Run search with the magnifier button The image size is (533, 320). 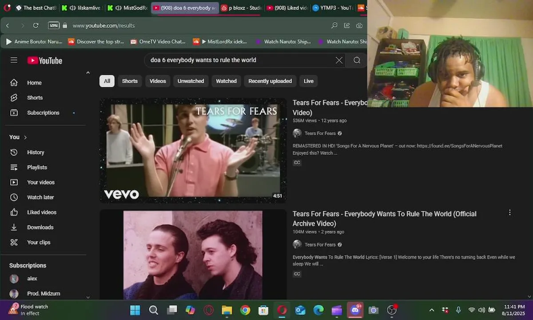pyautogui.click(x=357, y=60)
